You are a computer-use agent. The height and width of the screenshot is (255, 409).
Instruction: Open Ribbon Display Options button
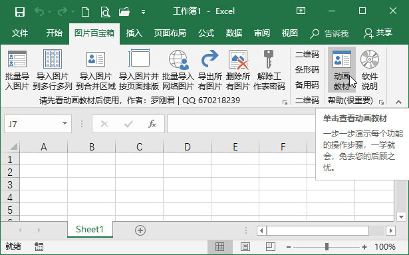click(x=301, y=11)
